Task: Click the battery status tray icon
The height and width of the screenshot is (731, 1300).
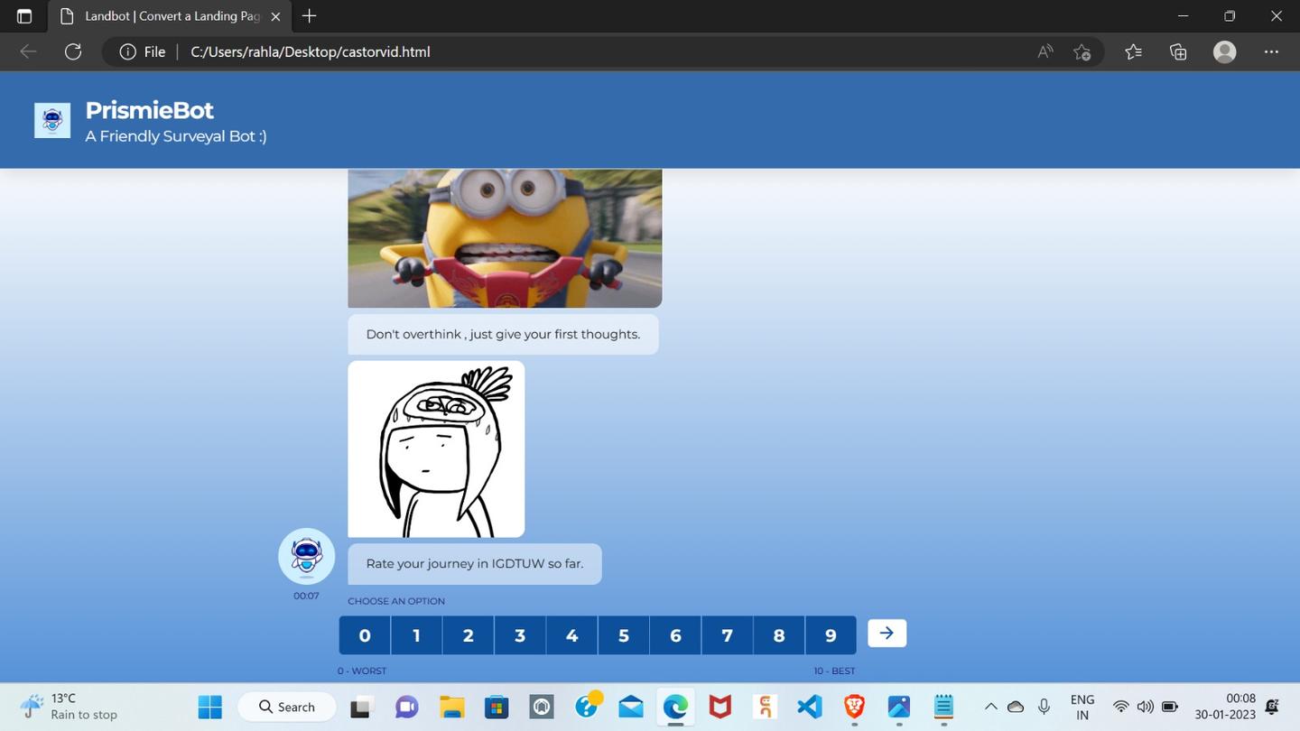Action: 1170,707
